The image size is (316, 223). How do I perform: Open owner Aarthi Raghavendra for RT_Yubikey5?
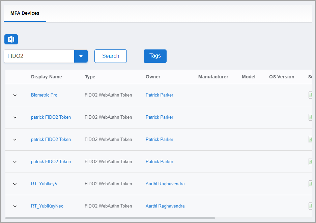[165, 184]
